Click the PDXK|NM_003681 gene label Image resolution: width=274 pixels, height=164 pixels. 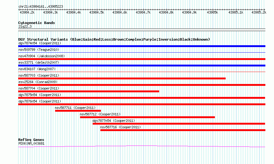[31, 144]
